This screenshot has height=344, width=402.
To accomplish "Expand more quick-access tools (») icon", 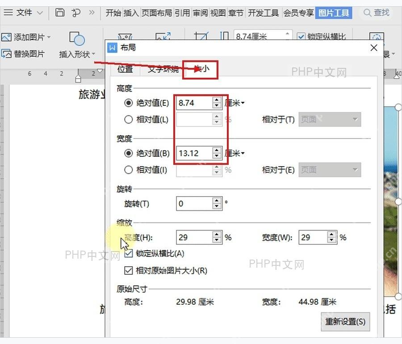I will pos(92,13).
